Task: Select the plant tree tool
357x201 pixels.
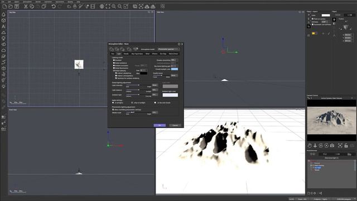Action: pyautogui.click(x=3, y=39)
